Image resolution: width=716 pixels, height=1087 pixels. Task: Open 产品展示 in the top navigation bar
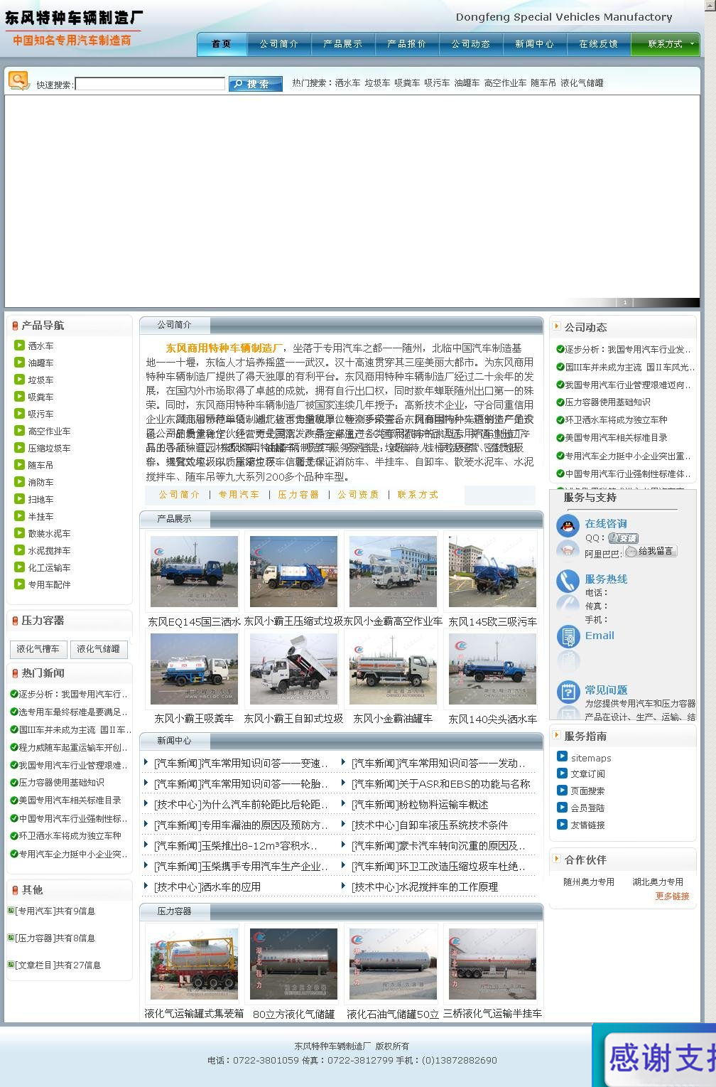(x=342, y=44)
